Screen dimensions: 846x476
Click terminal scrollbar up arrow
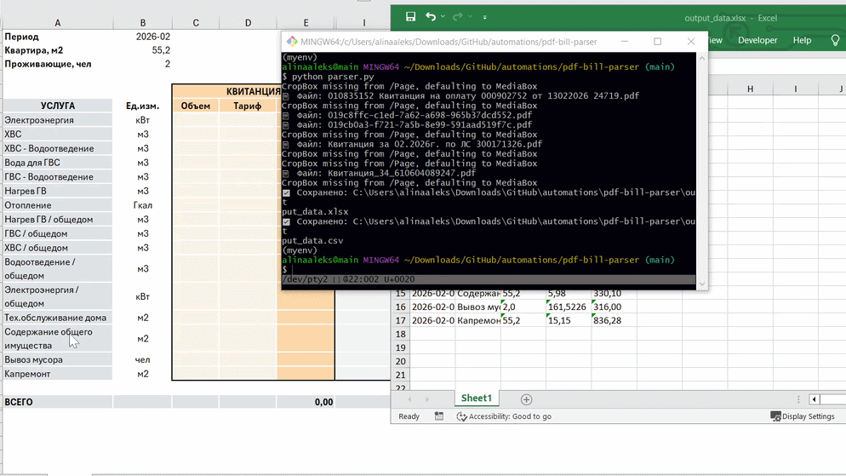point(702,58)
